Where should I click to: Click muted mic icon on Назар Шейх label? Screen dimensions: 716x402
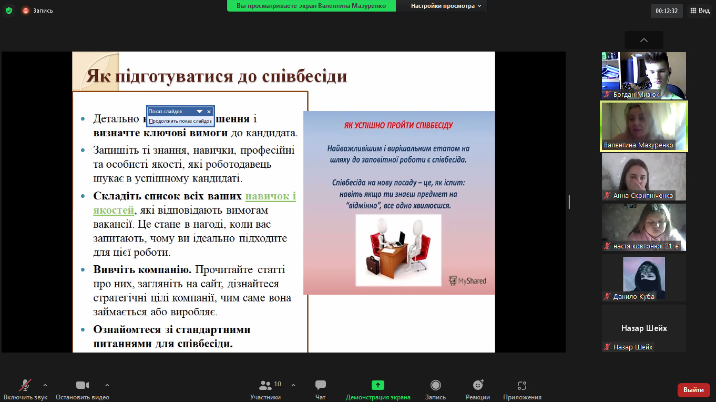pyautogui.click(x=607, y=347)
